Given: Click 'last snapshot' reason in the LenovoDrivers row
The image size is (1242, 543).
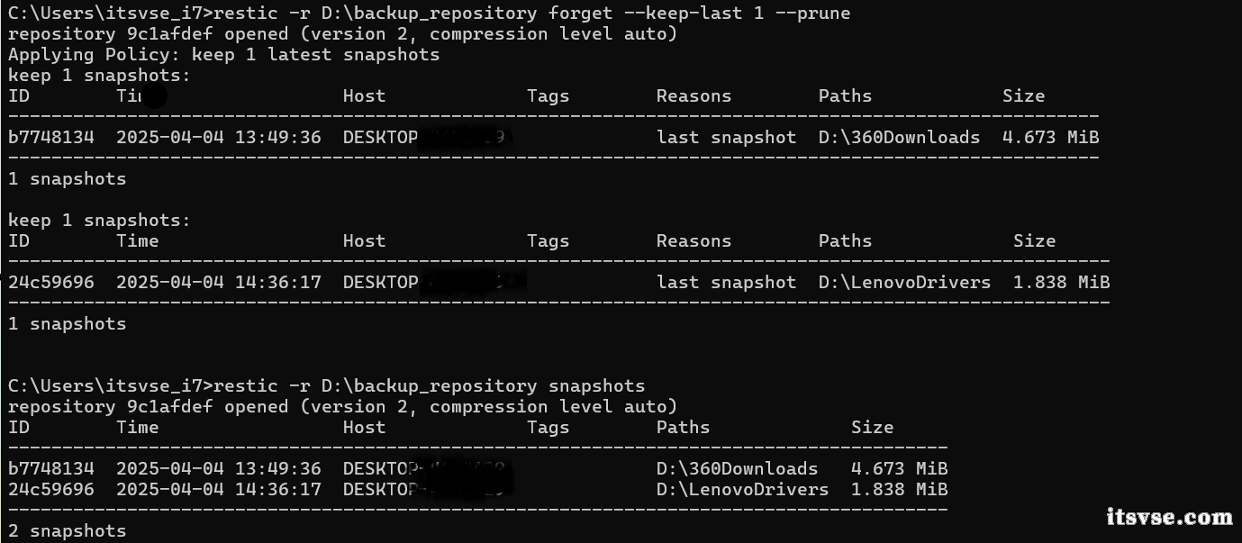Looking at the screenshot, I should point(726,283).
